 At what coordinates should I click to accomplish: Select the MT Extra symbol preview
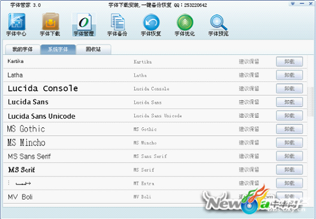pos(19,183)
